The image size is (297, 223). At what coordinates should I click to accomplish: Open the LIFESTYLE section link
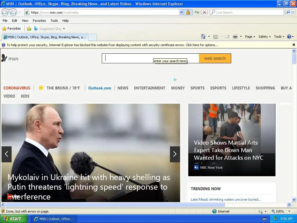(241, 88)
